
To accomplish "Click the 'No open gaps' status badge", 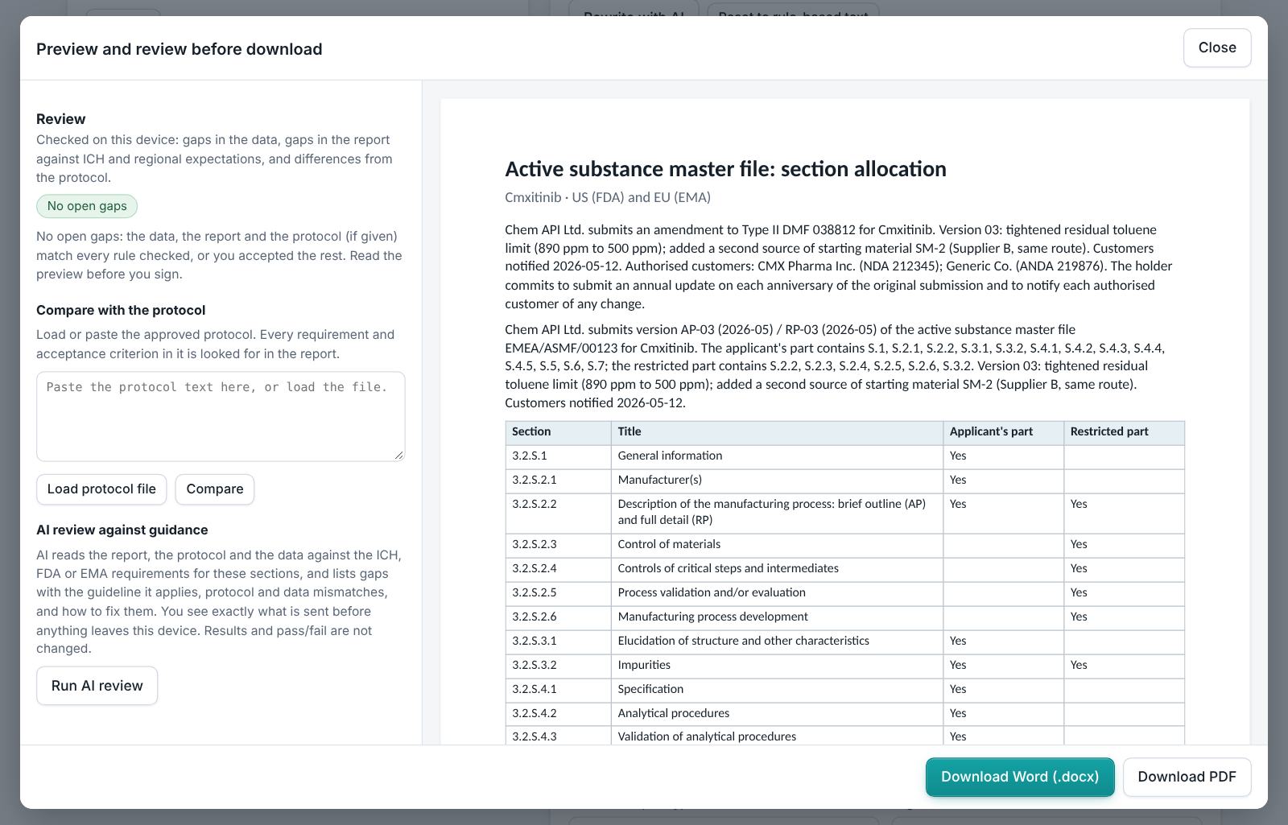I will 87,206.
